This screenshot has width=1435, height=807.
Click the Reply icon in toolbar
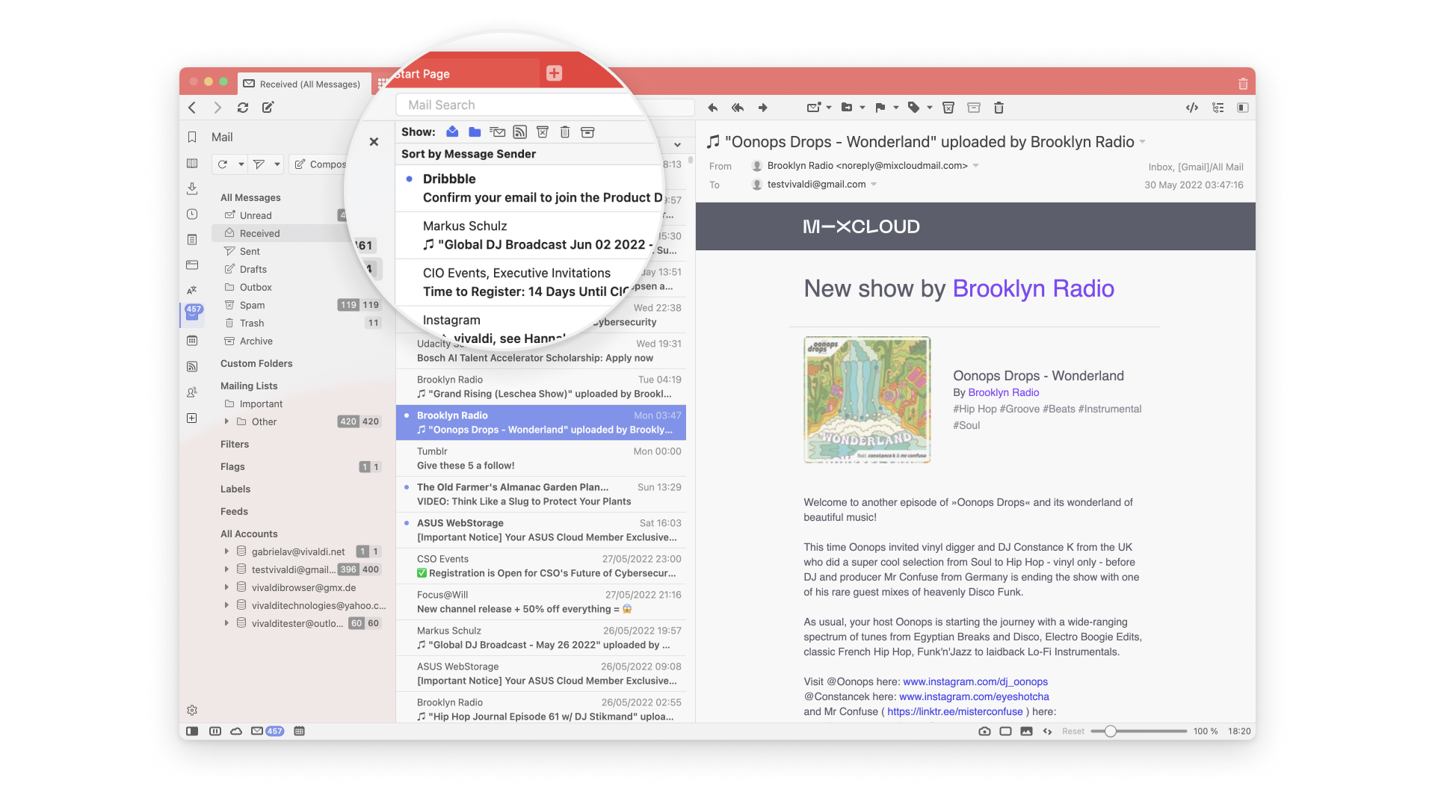pyautogui.click(x=712, y=108)
